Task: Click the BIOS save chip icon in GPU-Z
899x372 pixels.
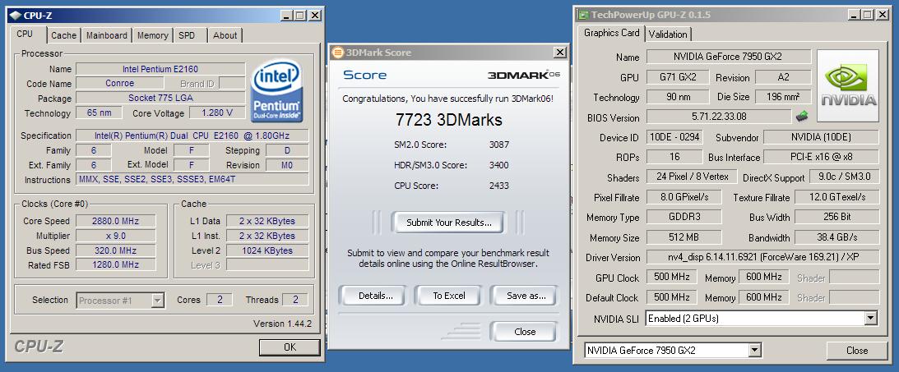Action: (x=801, y=116)
